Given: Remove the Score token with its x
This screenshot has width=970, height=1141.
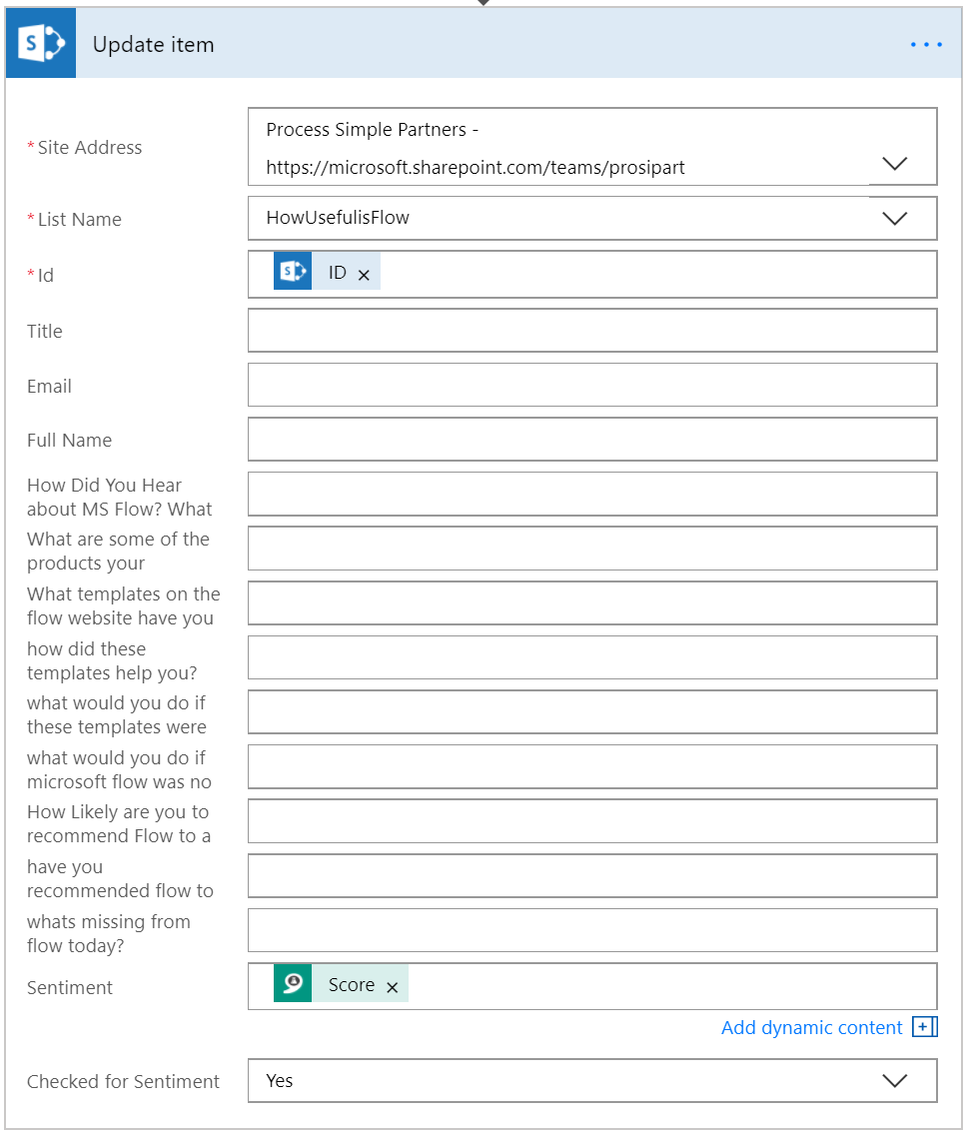Looking at the screenshot, I should pyautogui.click(x=392, y=987).
